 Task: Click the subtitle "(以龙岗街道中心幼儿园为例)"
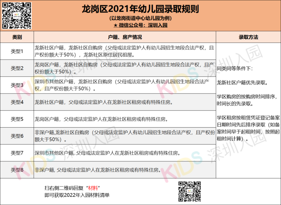(140, 18)
